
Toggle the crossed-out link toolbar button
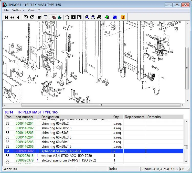tap(54, 17)
